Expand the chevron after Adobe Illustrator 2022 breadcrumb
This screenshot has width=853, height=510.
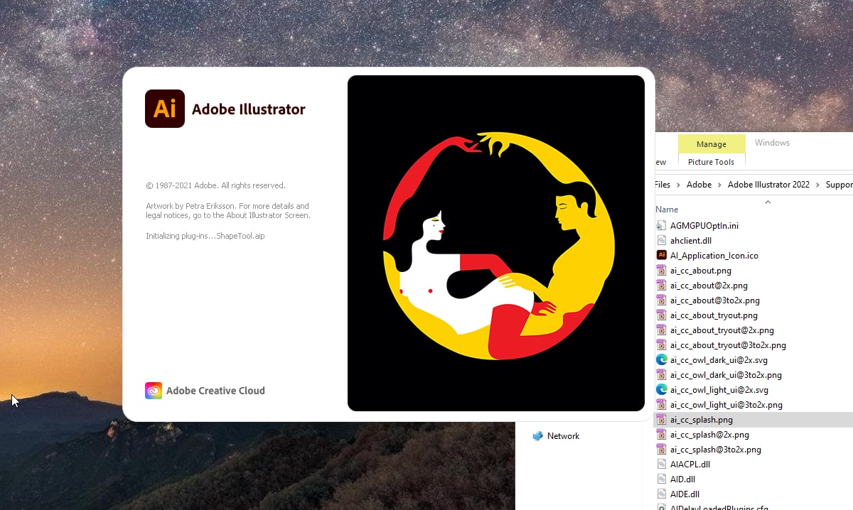pyautogui.click(x=817, y=185)
